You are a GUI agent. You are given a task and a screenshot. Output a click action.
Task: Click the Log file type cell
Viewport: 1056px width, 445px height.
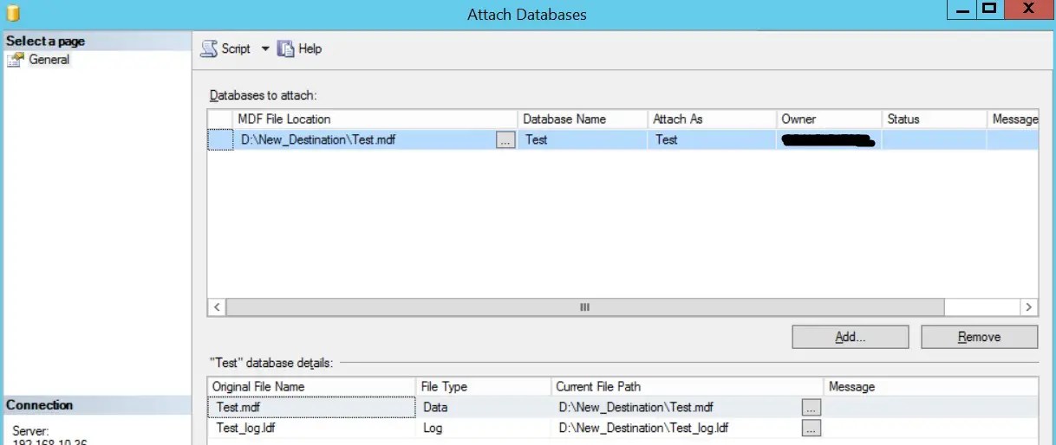coord(483,428)
